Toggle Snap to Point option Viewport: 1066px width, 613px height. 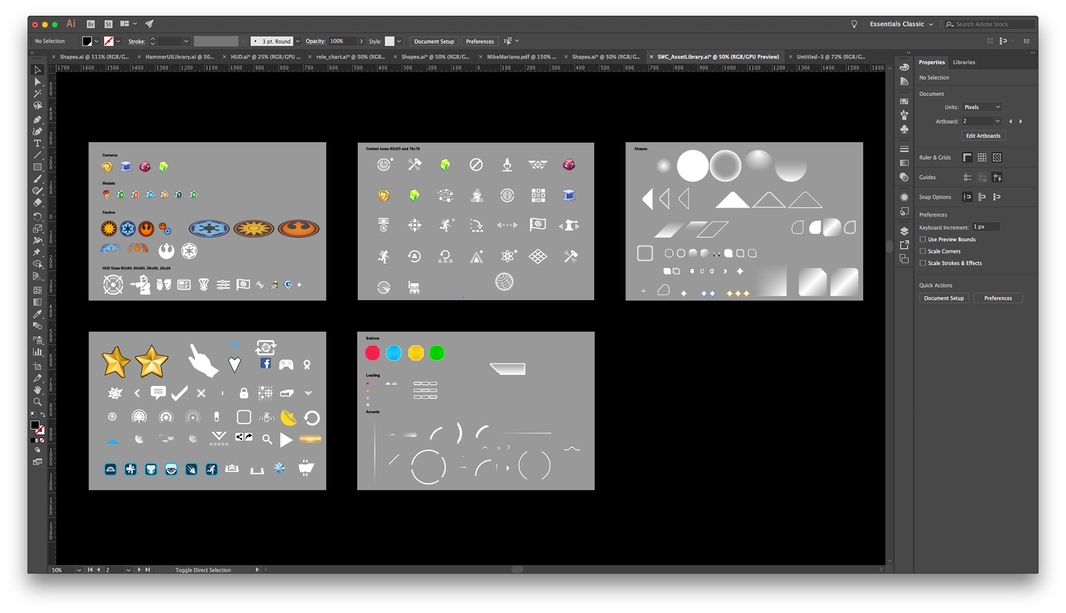point(967,197)
